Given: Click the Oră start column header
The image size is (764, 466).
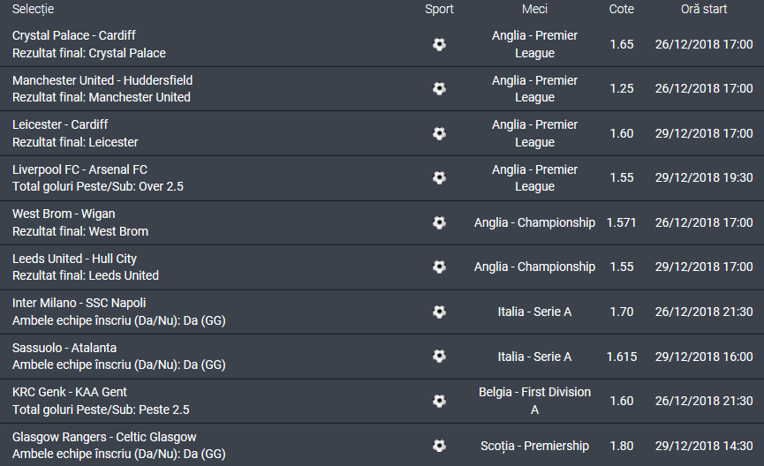Looking at the screenshot, I should [x=704, y=9].
